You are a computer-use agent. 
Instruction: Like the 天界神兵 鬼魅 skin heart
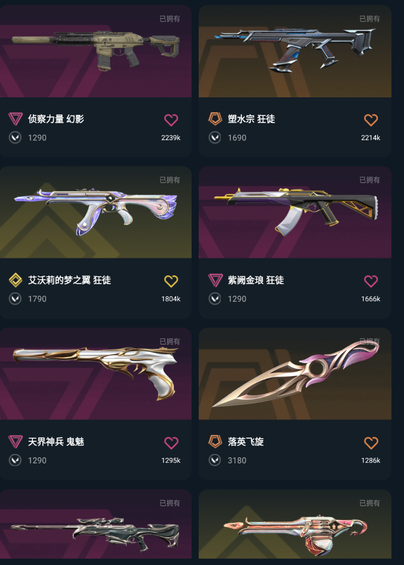coord(171,443)
